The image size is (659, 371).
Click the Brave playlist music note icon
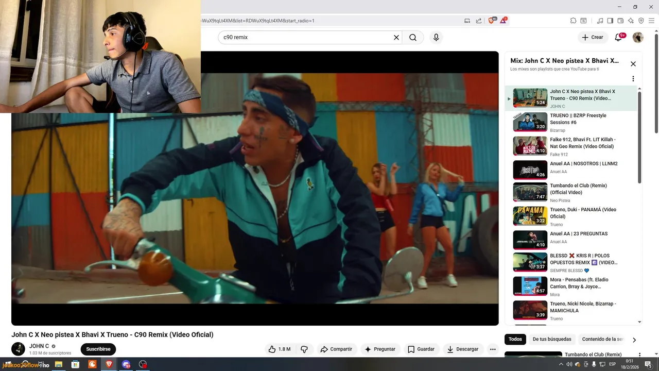(600, 21)
